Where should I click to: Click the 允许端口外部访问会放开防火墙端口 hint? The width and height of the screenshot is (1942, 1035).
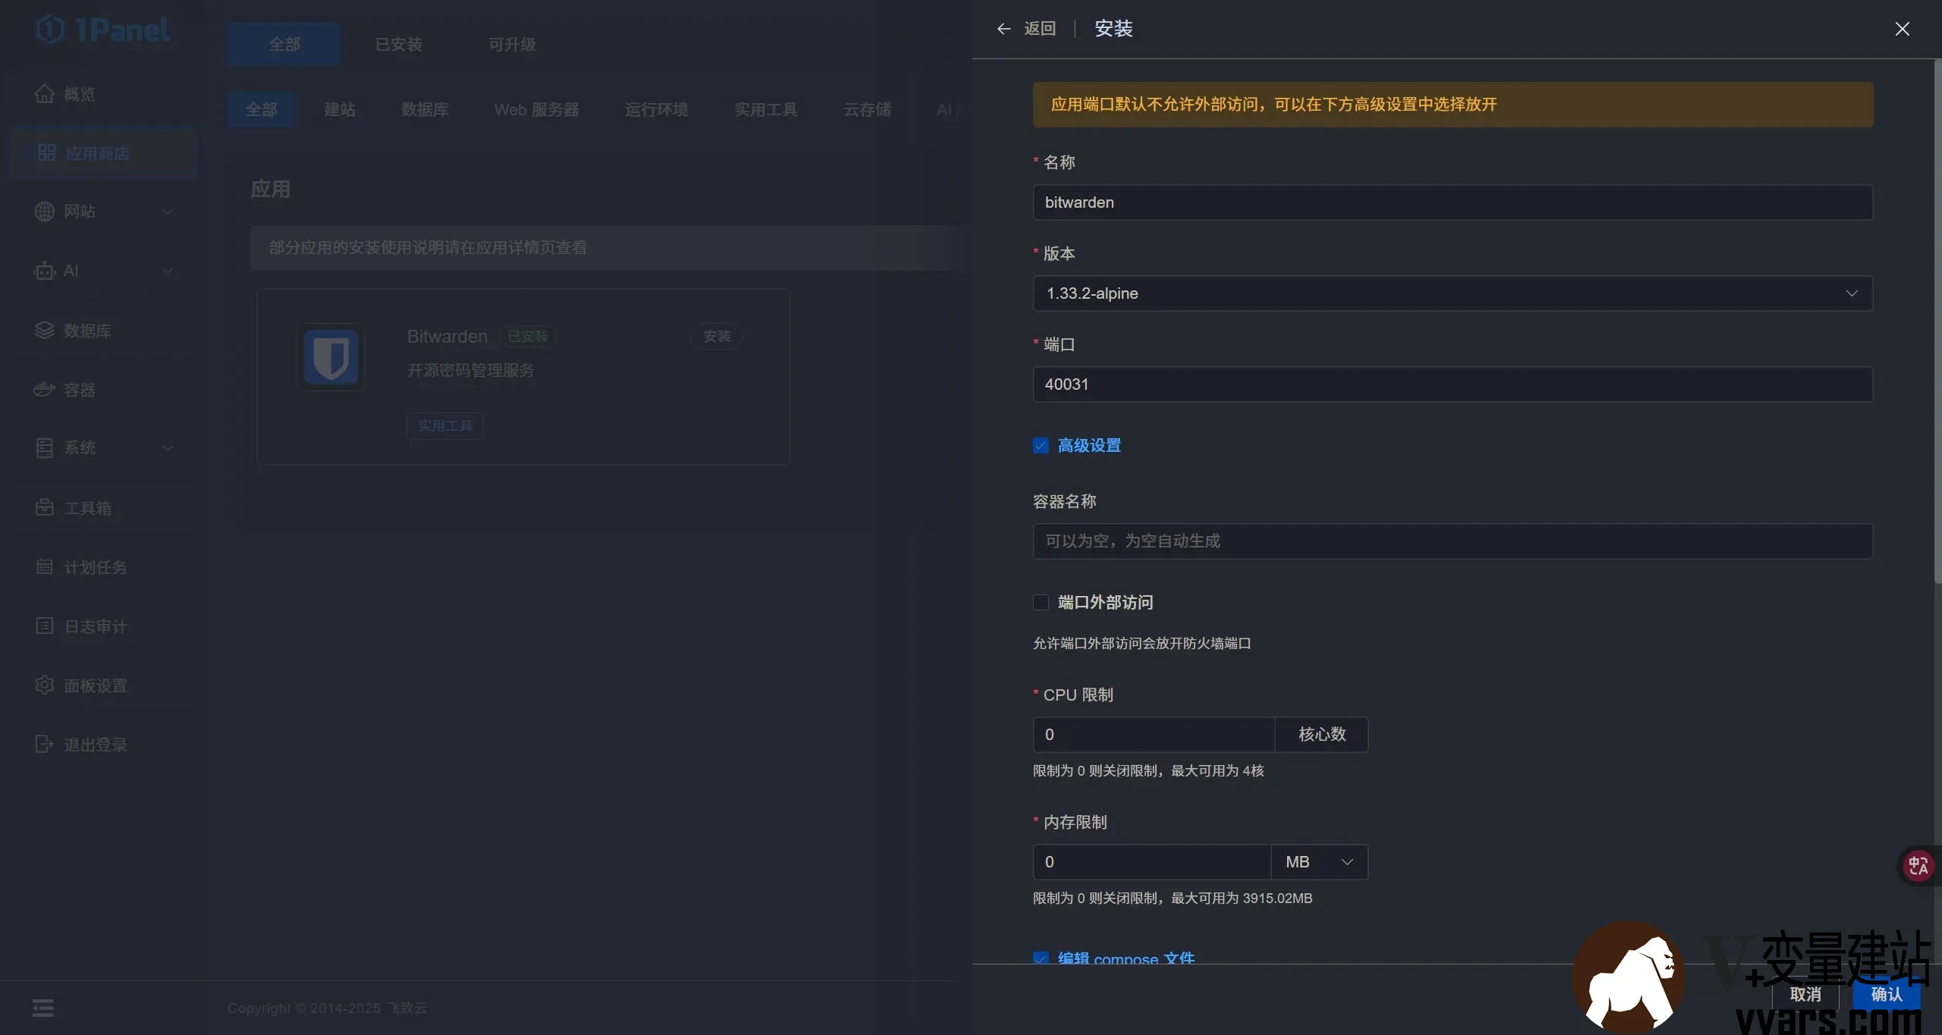point(1142,644)
